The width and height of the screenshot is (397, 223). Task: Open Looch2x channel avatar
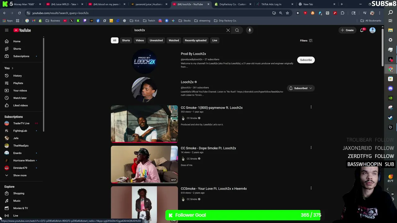[145, 89]
